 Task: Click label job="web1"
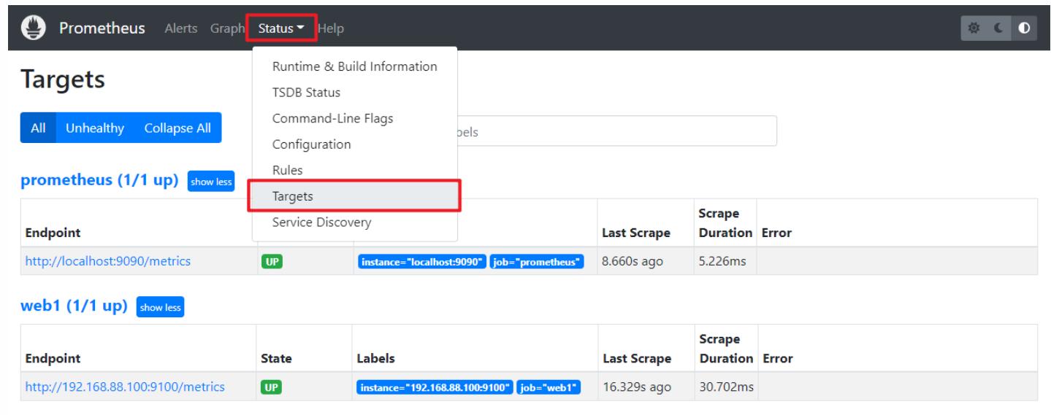(549, 387)
